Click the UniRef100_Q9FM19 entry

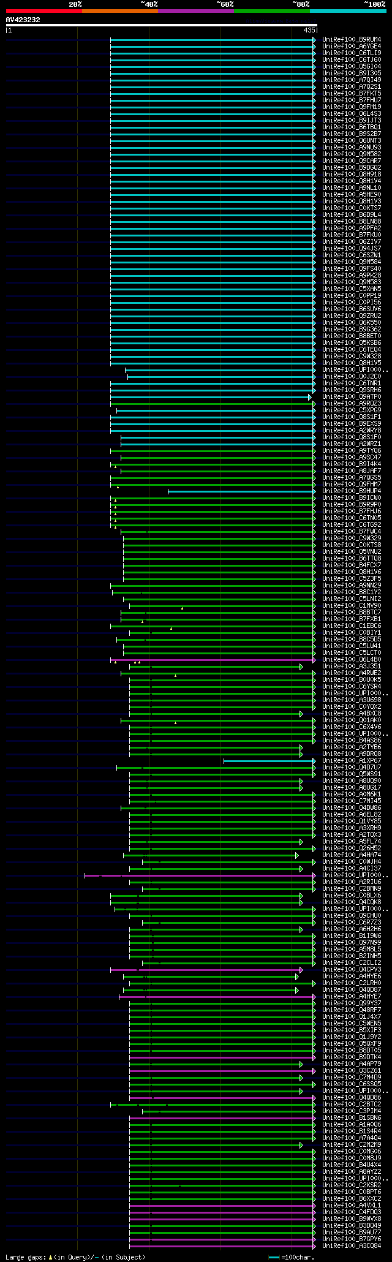pos(352,107)
